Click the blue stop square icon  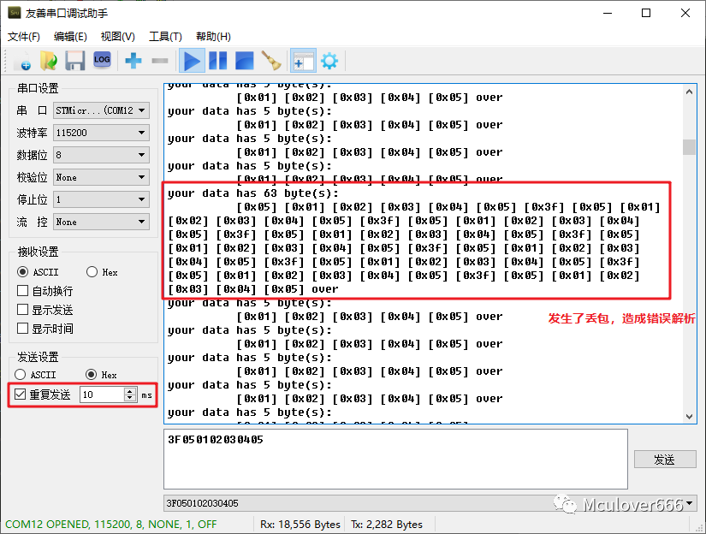click(245, 61)
